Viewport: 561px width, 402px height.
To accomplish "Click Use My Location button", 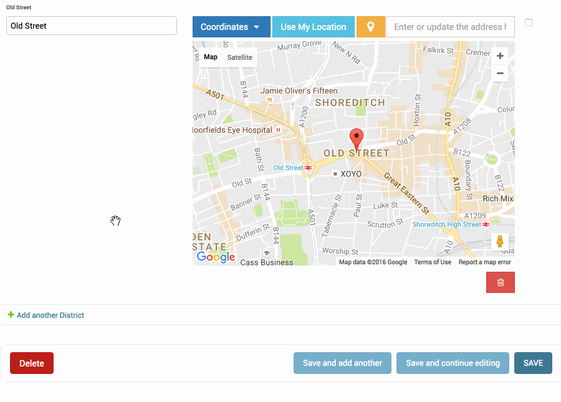I will 314,27.
